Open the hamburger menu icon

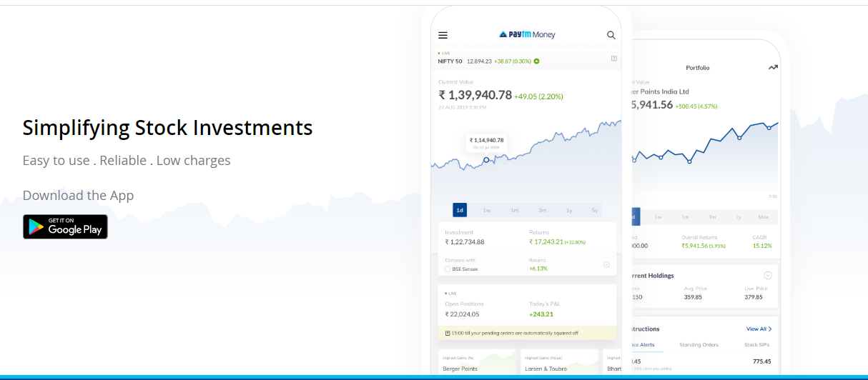coord(443,35)
